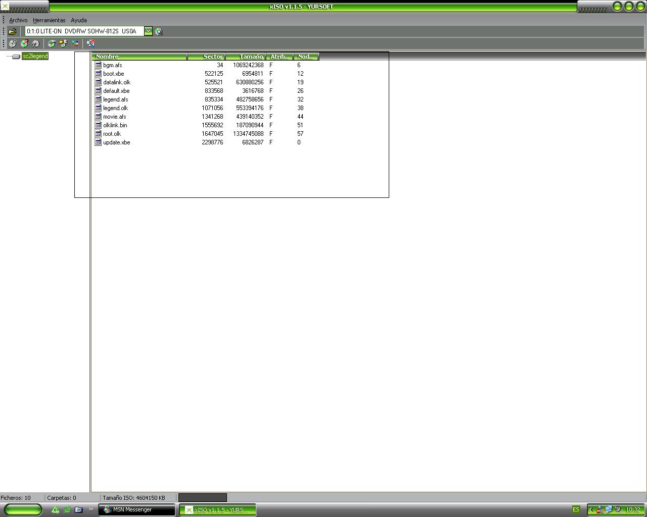Click the network computers tray icon
The height and width of the screenshot is (517, 647).
[x=609, y=510]
